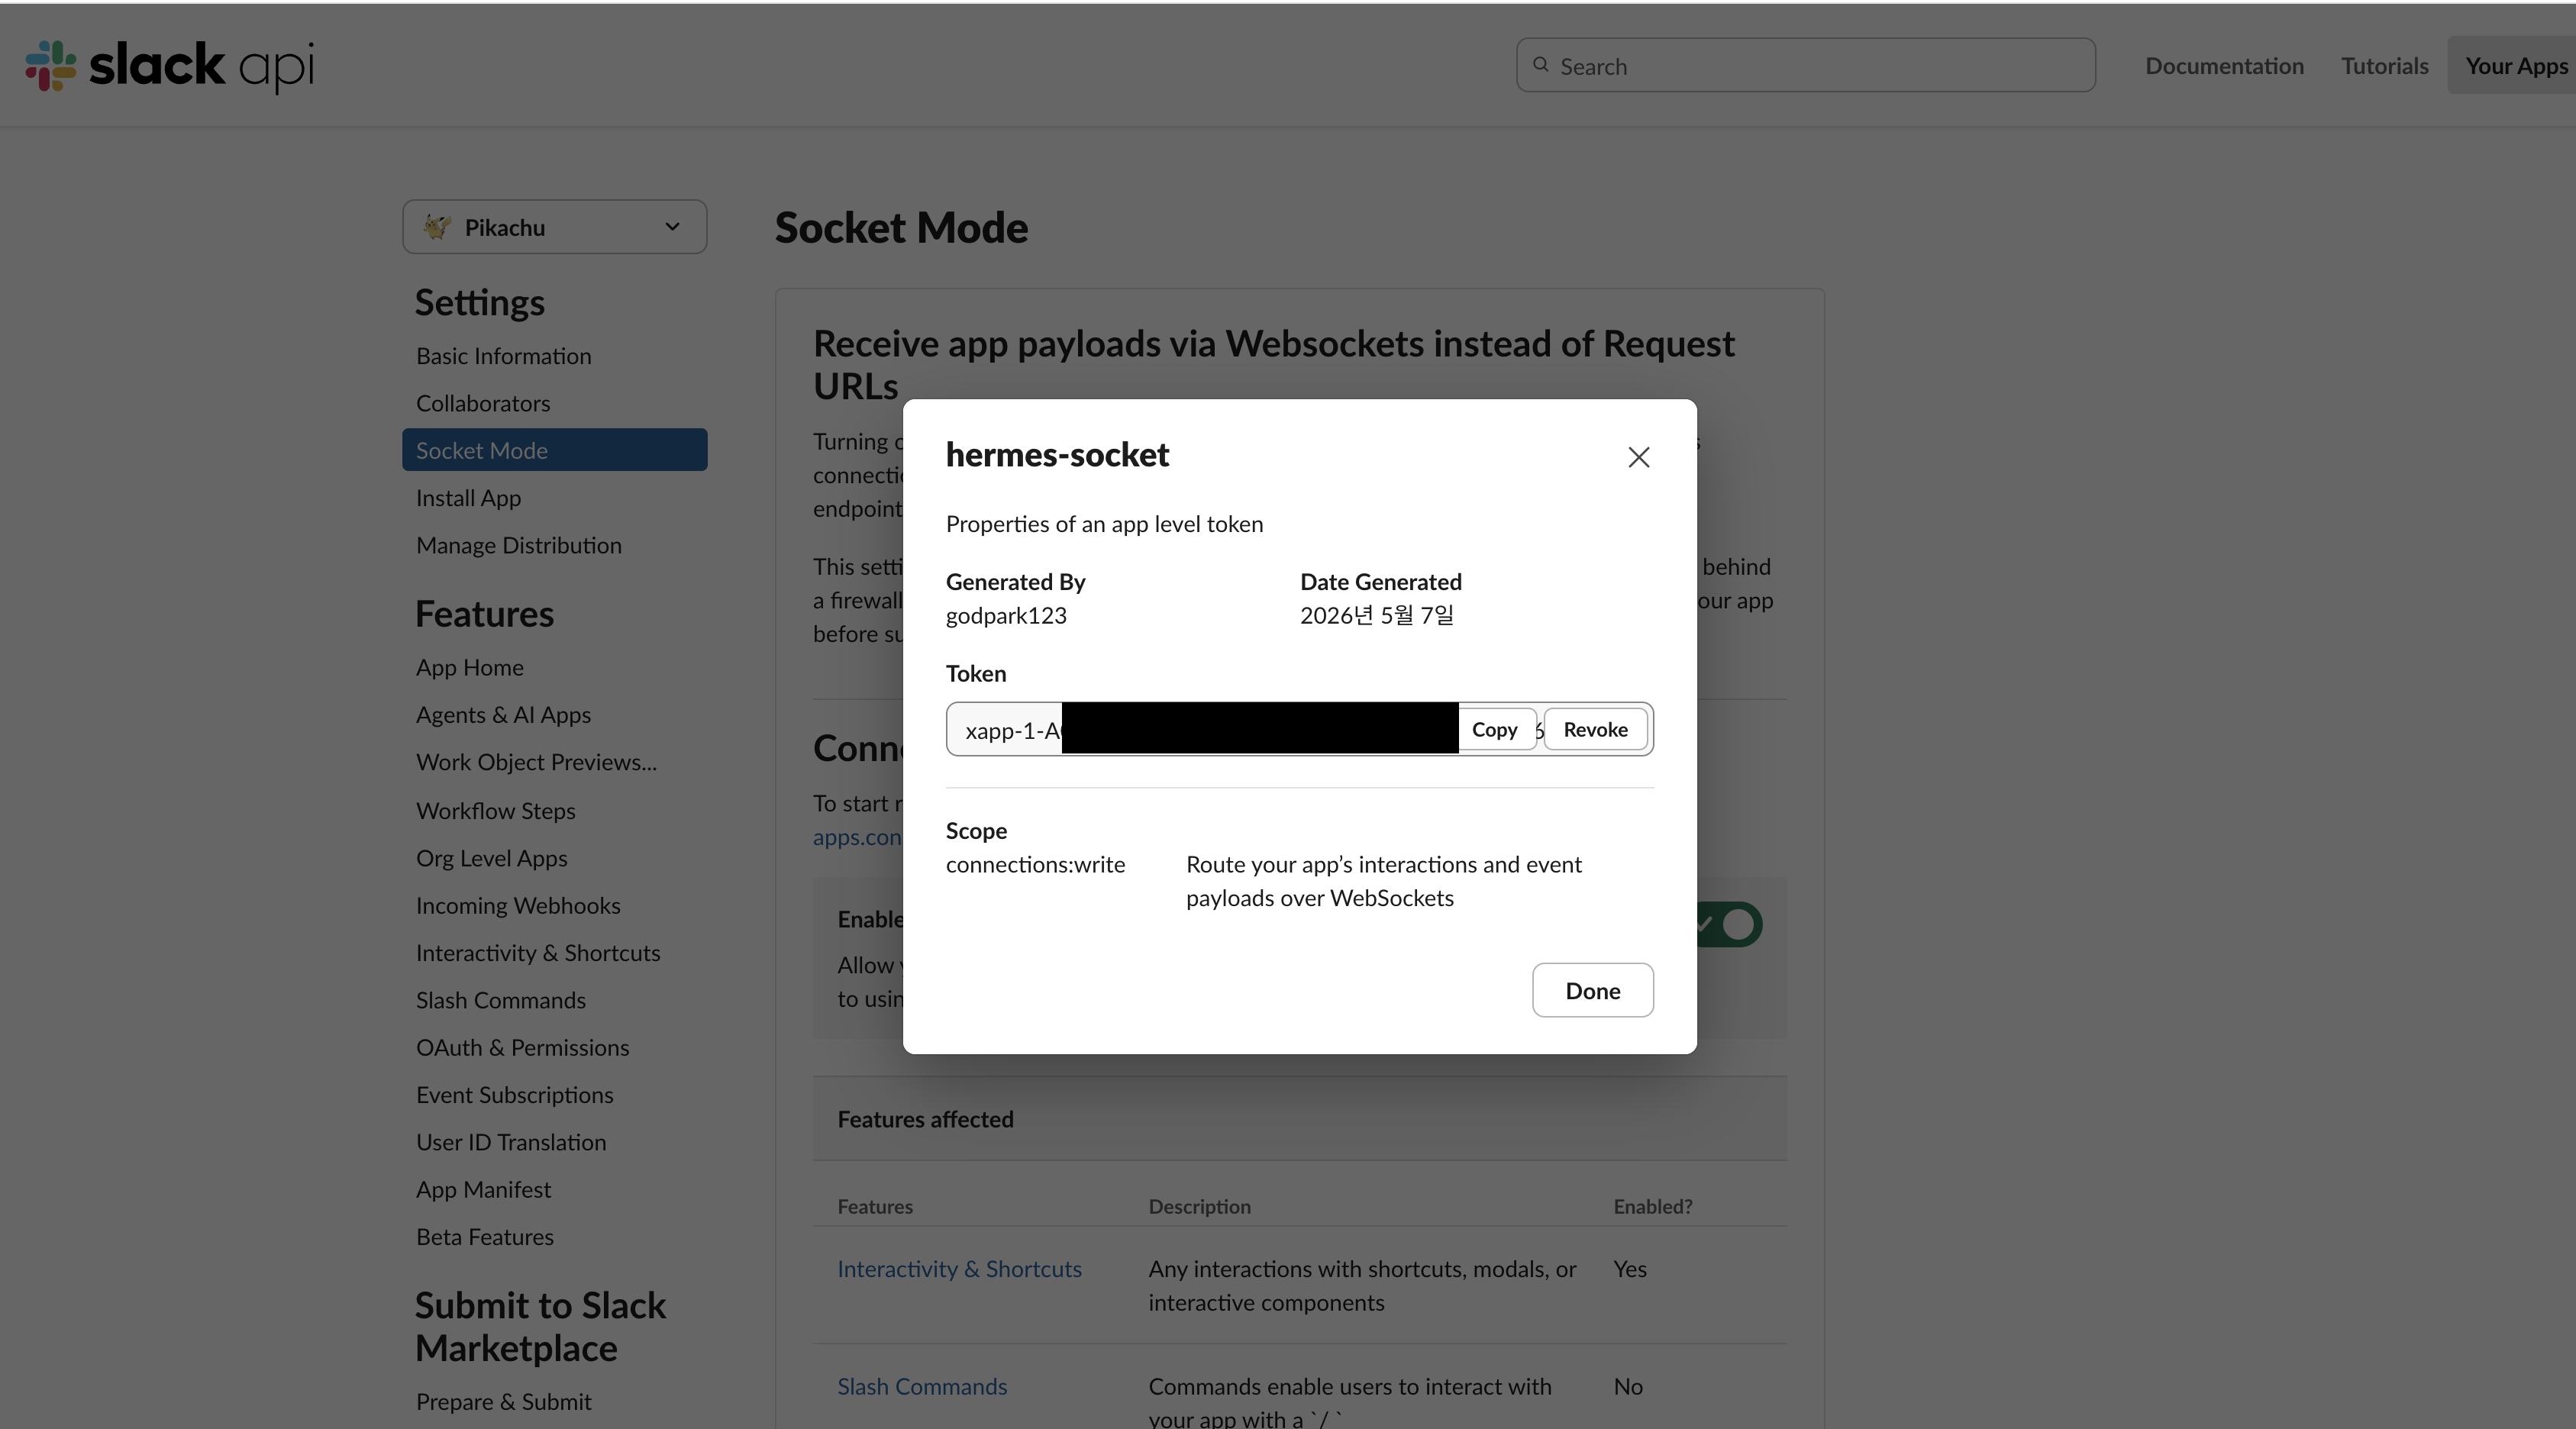The height and width of the screenshot is (1429, 2576).
Task: Click Done in the token dialog
Action: pos(1592,990)
